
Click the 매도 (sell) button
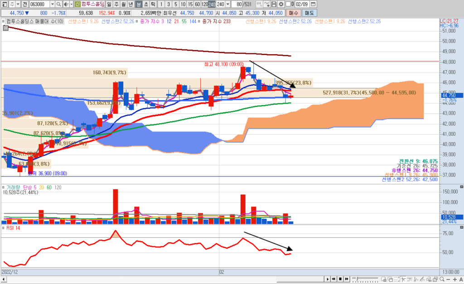[309, 13]
